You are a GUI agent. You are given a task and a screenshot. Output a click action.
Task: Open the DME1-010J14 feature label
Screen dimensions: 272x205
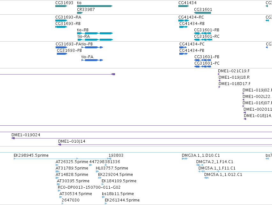pos(72,141)
